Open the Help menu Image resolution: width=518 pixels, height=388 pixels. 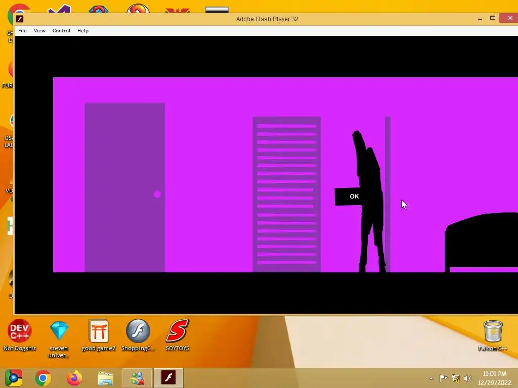pos(82,31)
